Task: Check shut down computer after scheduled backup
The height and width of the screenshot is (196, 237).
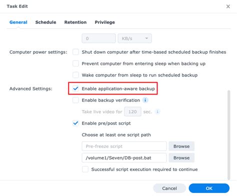Action: (x=75, y=52)
